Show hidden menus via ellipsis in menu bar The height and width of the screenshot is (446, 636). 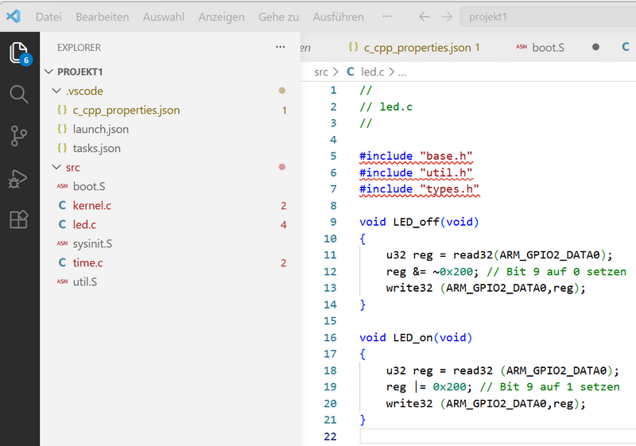(x=387, y=17)
